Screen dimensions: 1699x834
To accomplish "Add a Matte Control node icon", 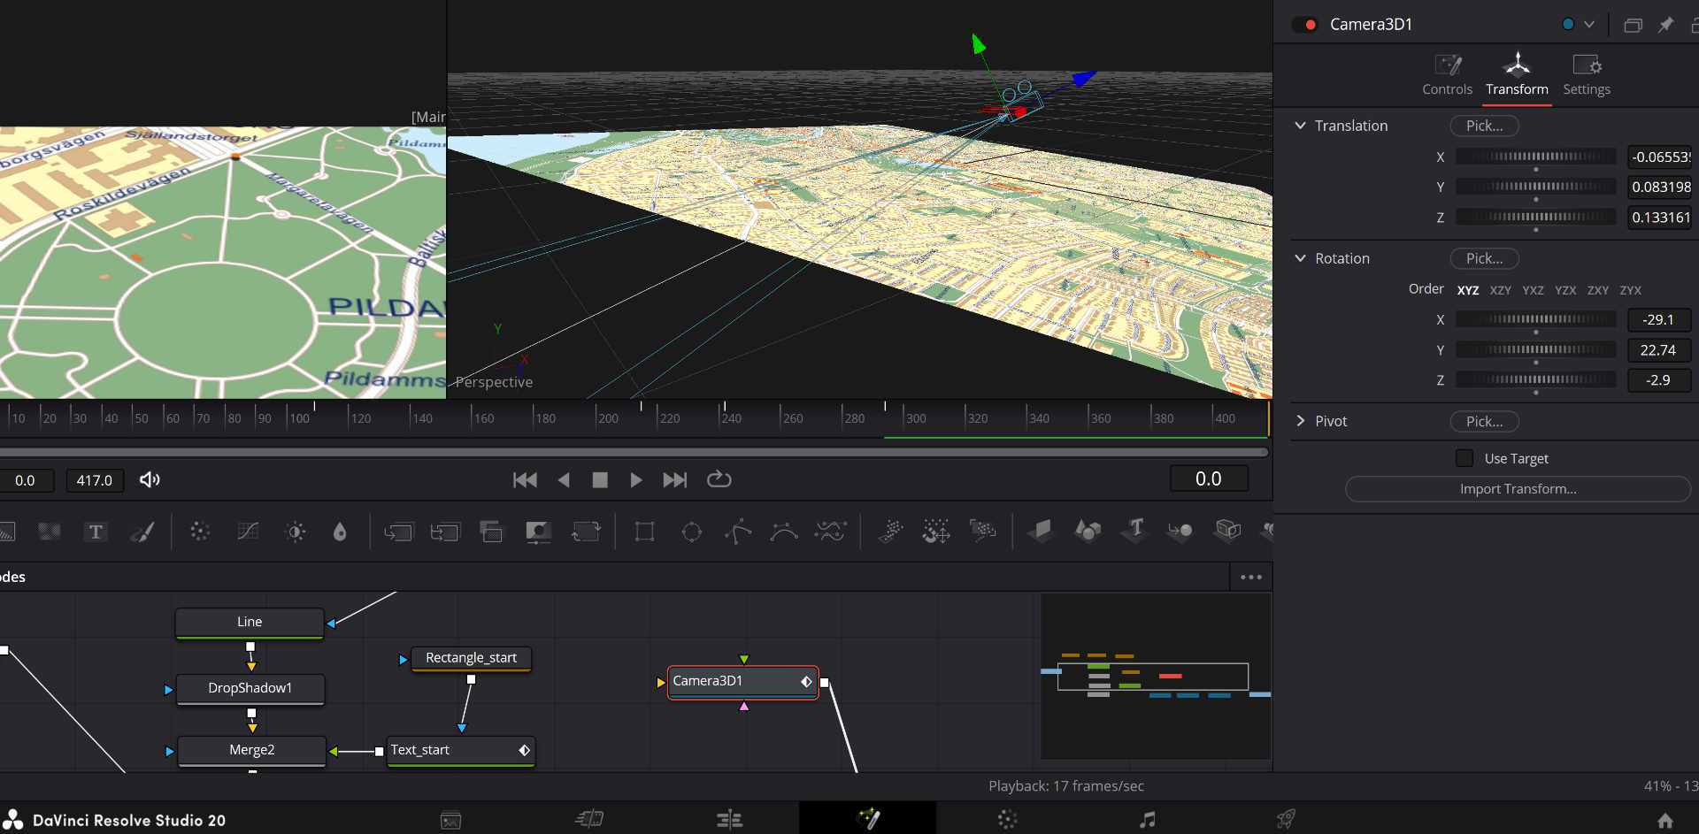I will tap(538, 532).
